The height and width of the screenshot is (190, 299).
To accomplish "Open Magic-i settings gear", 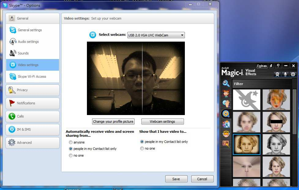I will point(293,74).
